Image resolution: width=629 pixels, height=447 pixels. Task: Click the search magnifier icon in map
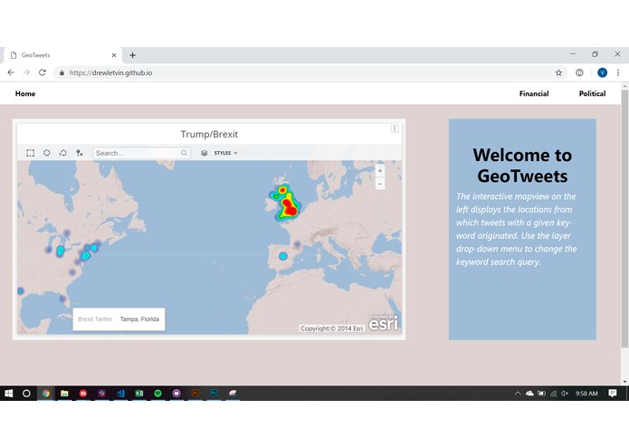coord(184,153)
